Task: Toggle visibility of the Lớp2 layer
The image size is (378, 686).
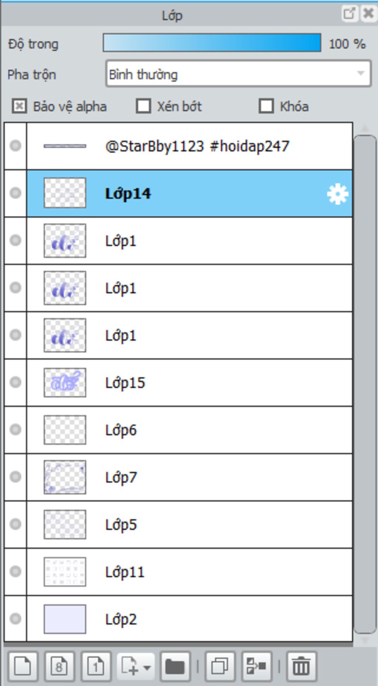Action: (15, 618)
